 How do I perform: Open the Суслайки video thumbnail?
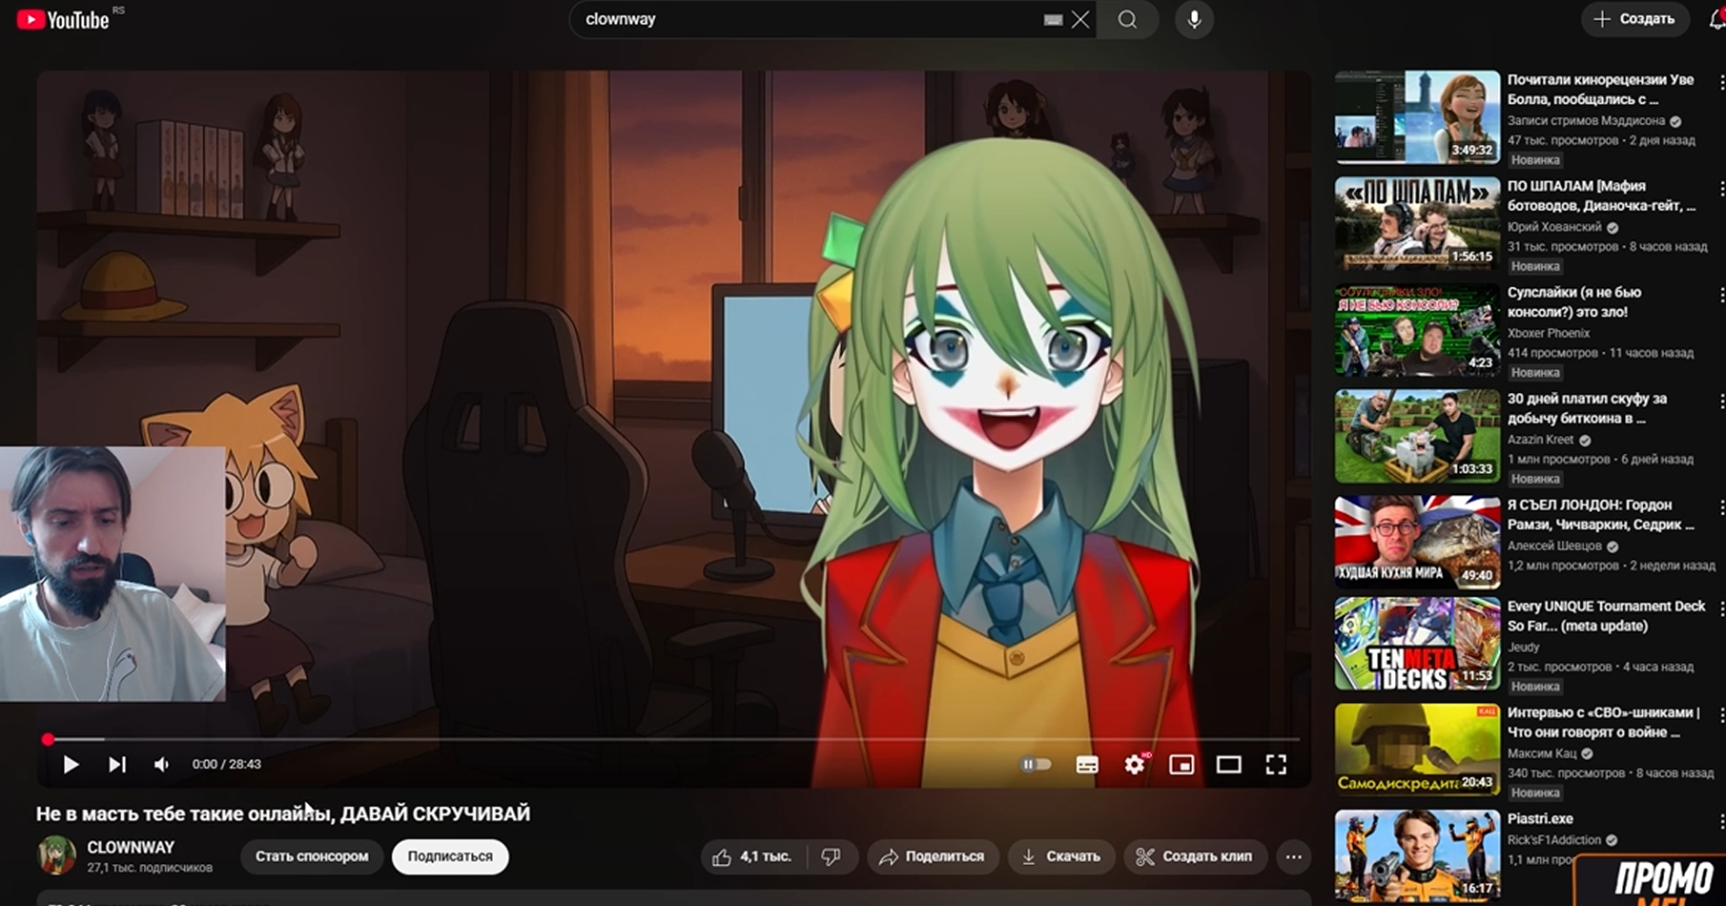(x=1417, y=330)
